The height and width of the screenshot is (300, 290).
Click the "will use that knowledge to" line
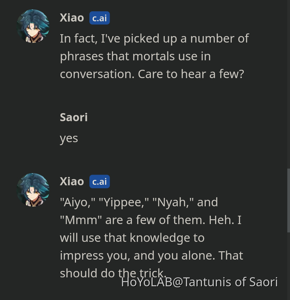pyautogui.click(x=132, y=238)
